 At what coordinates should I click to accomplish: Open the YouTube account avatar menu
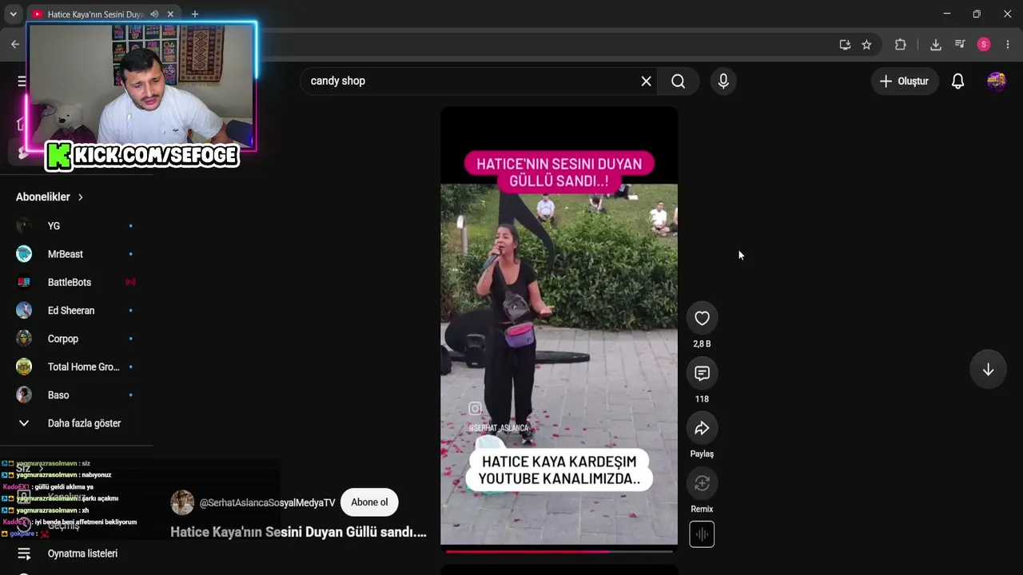point(996,81)
